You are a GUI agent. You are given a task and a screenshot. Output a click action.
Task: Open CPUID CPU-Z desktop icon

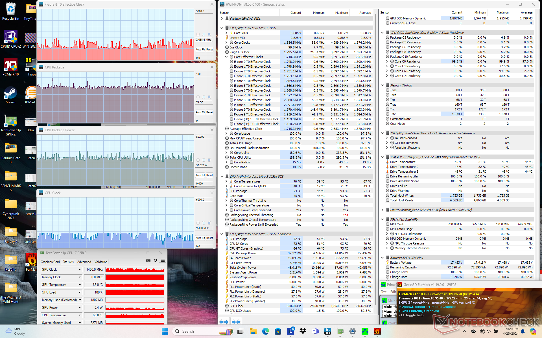pyautogui.click(x=11, y=39)
